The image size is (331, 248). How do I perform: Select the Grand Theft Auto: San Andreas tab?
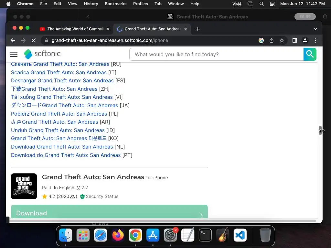pos(152,29)
